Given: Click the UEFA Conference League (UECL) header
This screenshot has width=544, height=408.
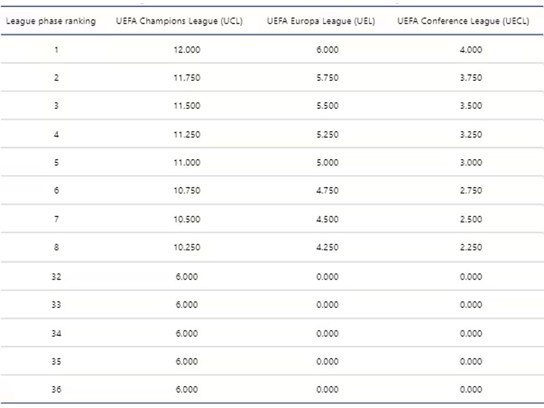Looking at the screenshot, I should [463, 21].
